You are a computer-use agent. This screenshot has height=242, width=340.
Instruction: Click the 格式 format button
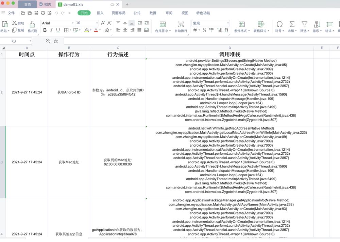329,27
